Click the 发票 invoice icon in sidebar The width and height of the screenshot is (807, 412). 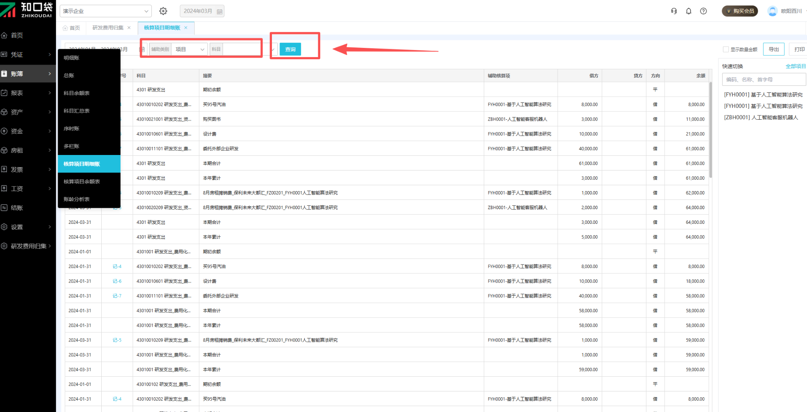tap(5, 169)
